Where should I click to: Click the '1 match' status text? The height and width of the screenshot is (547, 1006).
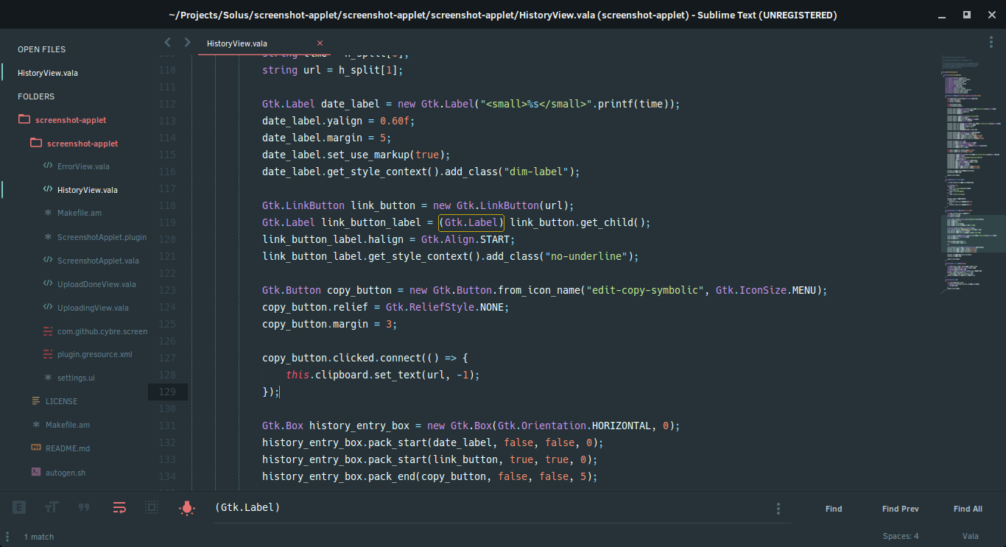tap(39, 537)
